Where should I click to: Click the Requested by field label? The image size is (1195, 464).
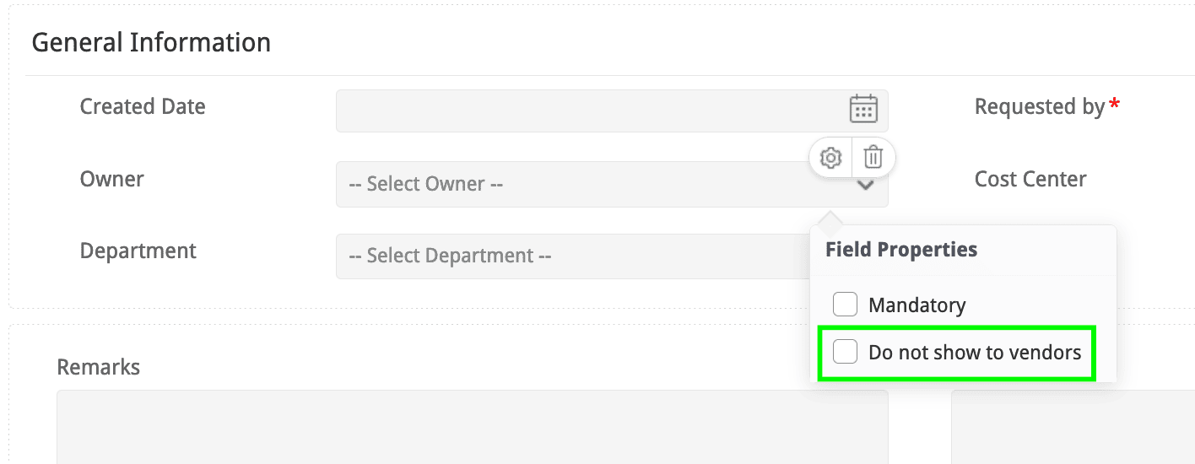point(1039,107)
